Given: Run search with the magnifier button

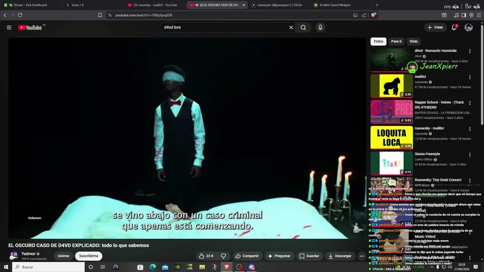Looking at the screenshot, I should [x=303, y=28].
